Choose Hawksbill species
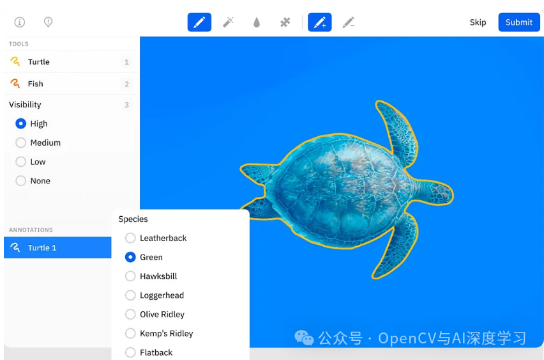This screenshot has height=360, width=544. pos(130,276)
